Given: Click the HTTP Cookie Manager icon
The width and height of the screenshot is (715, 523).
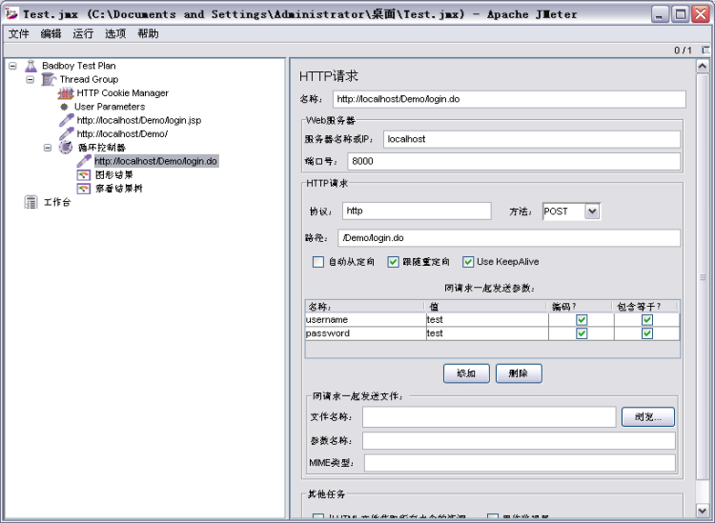Looking at the screenshot, I should point(66,93).
